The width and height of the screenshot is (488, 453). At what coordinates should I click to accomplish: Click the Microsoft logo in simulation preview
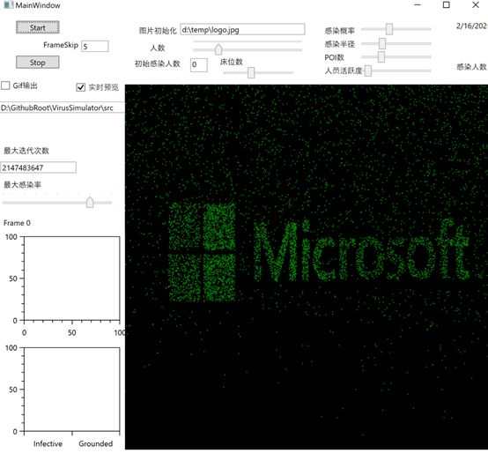pyautogui.click(x=319, y=251)
